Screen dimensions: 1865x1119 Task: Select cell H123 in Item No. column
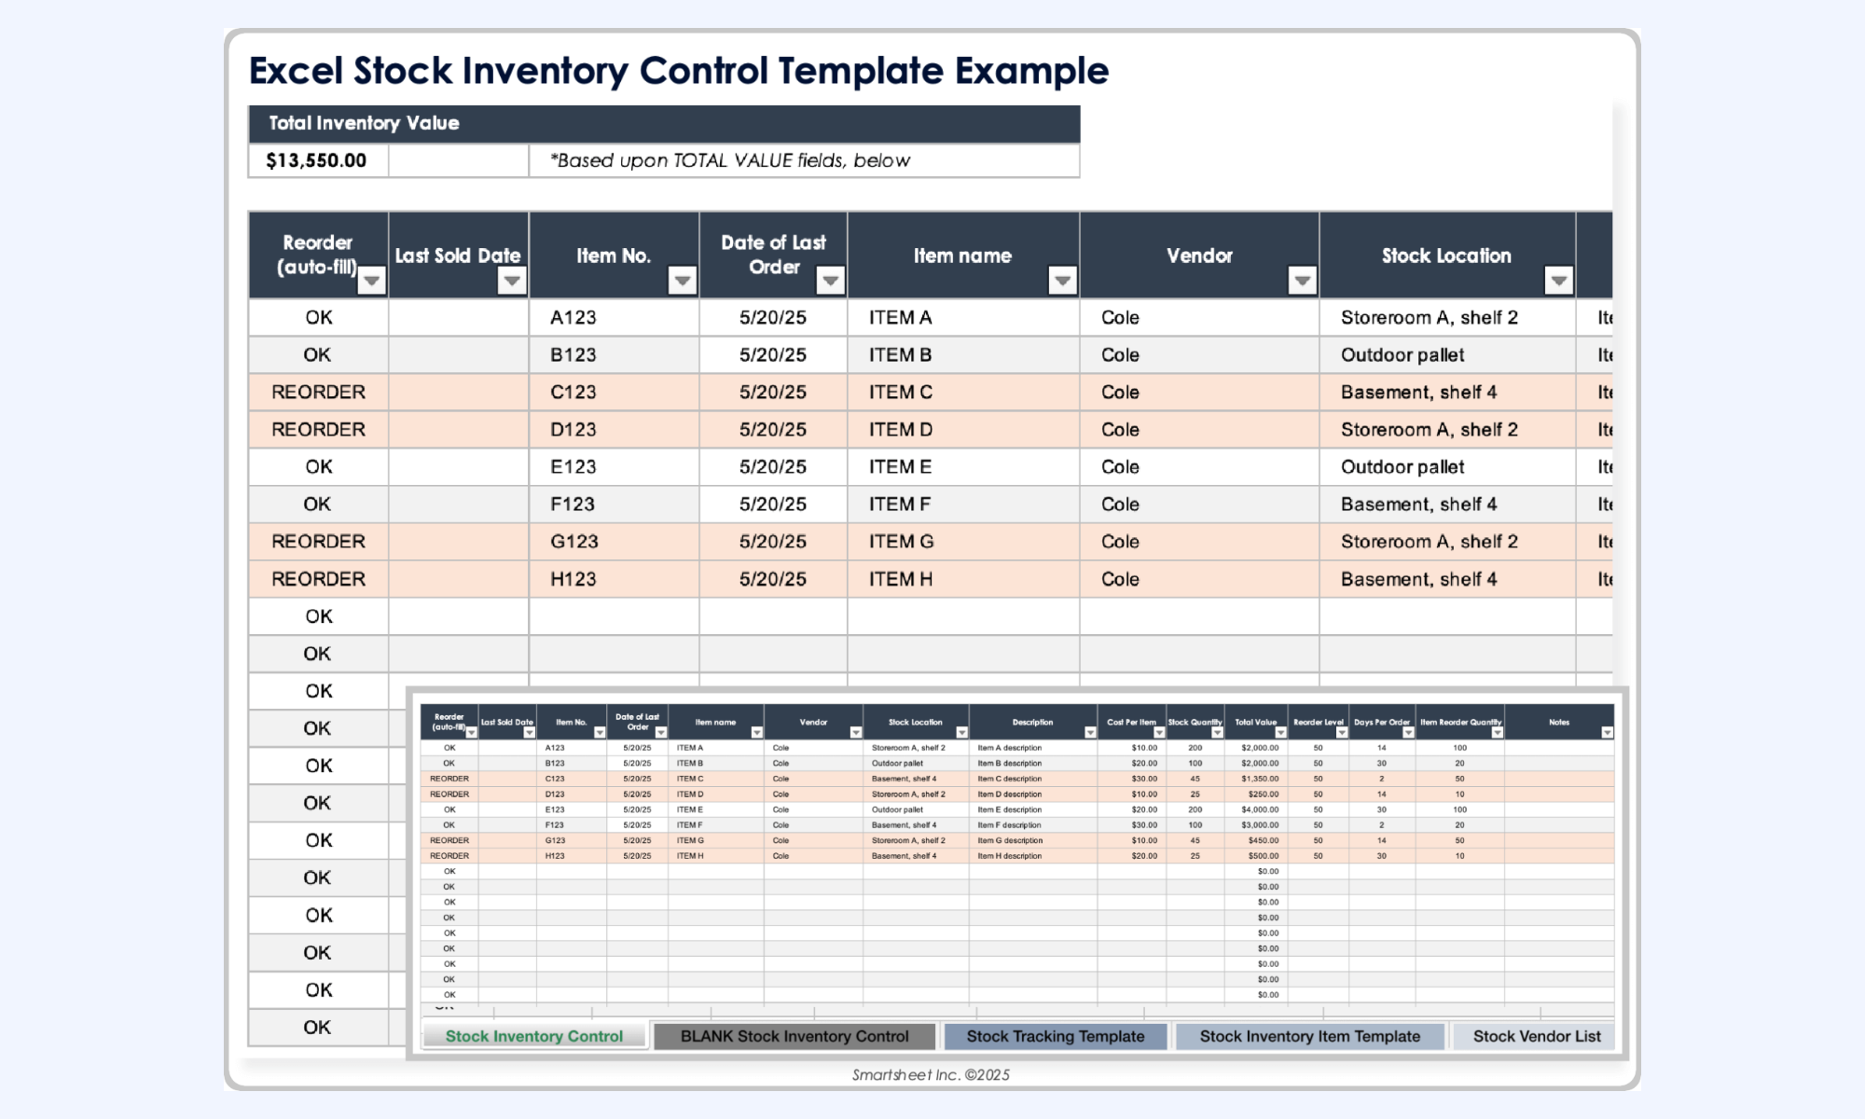(614, 578)
